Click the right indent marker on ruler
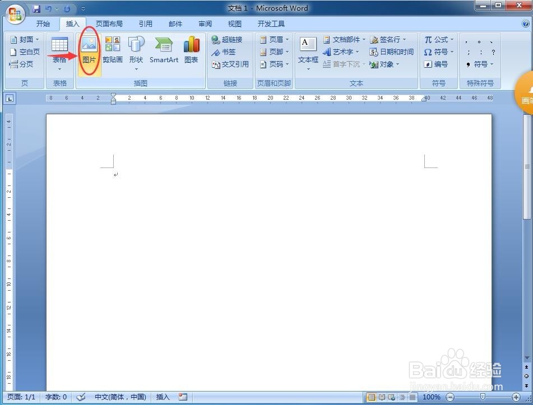The height and width of the screenshot is (405, 533). pyautogui.click(x=424, y=99)
